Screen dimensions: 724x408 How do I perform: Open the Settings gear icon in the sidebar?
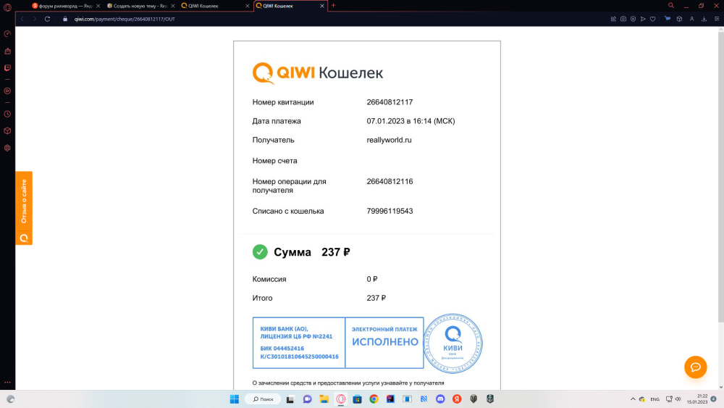coord(7,149)
